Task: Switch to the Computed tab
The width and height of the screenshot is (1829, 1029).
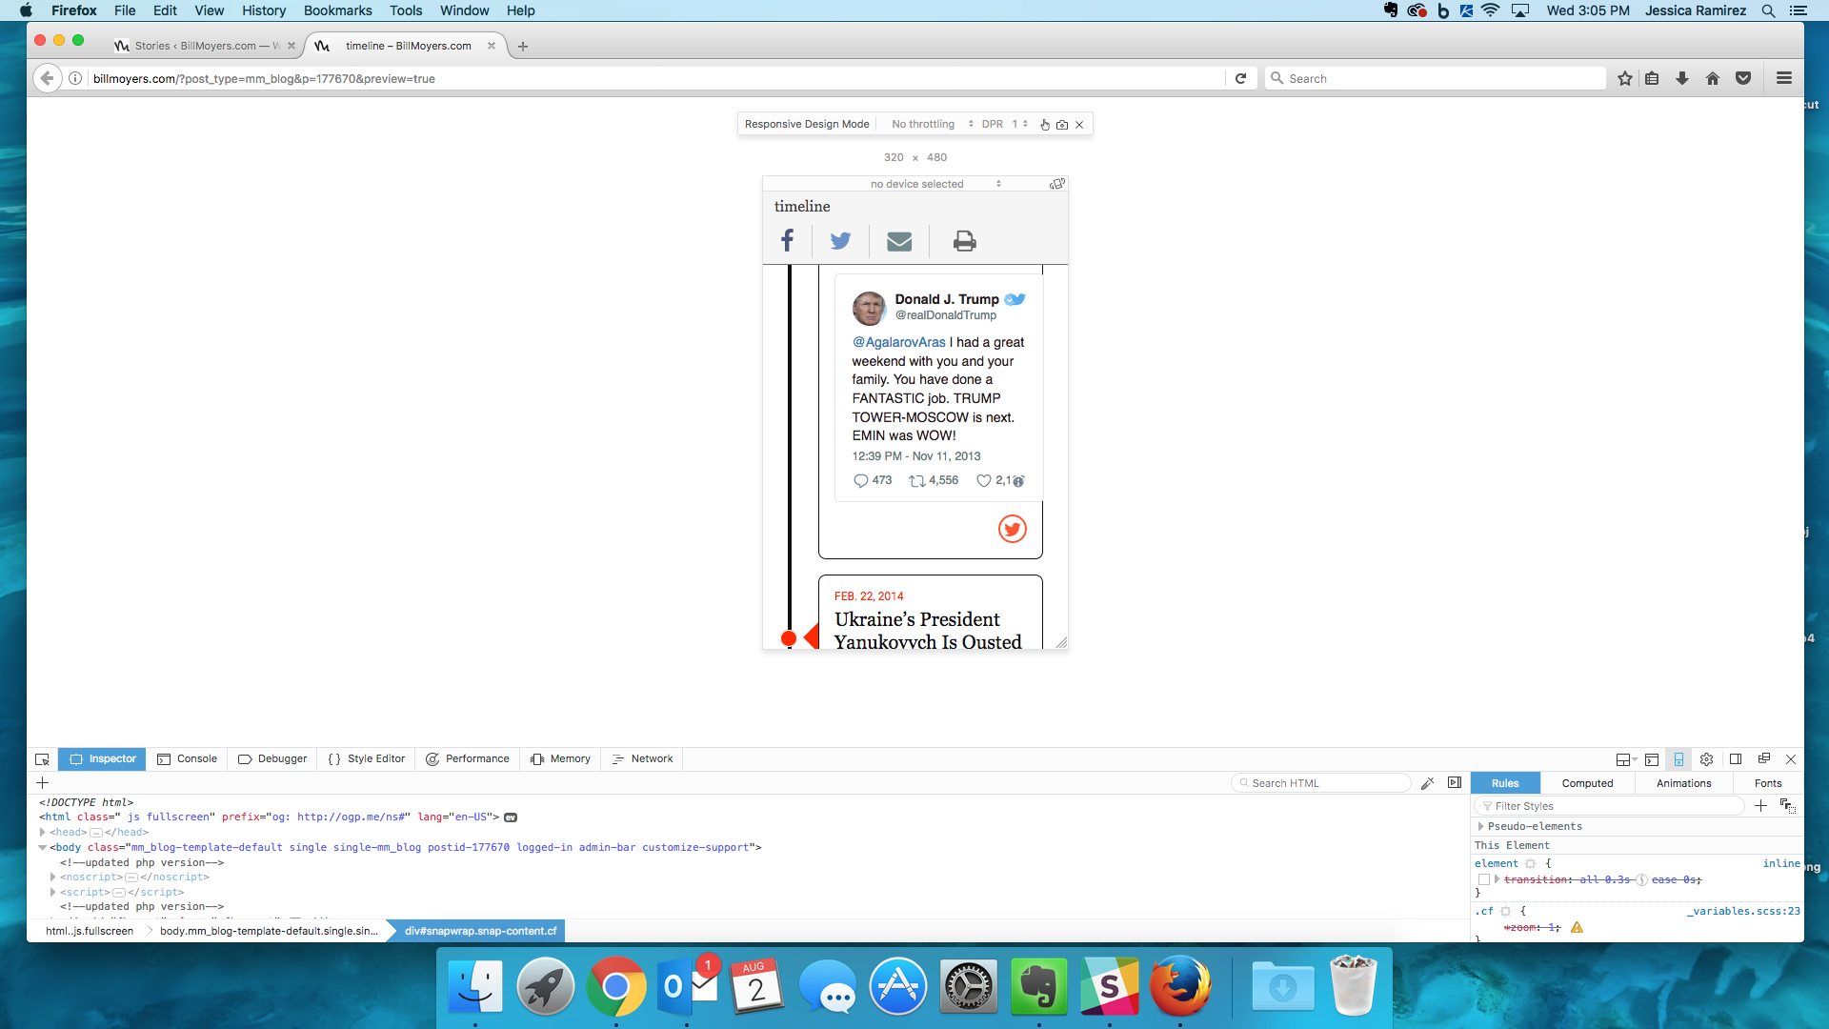Action: point(1587,783)
